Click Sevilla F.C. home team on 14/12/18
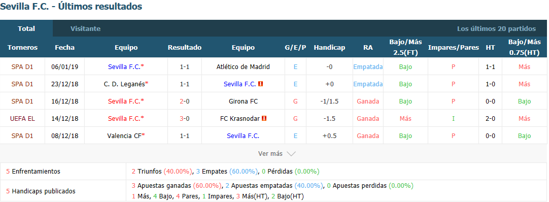 pyautogui.click(x=126, y=119)
